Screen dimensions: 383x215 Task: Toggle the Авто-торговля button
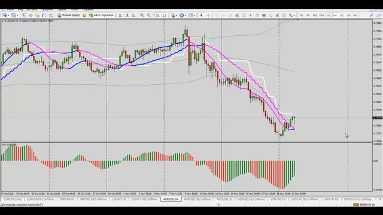[x=101, y=15]
